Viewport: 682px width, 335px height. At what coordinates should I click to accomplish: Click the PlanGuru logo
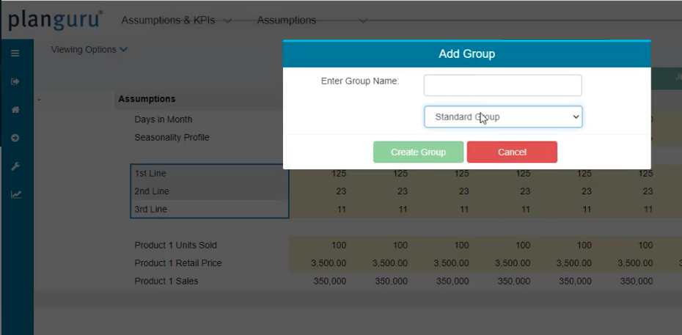[55, 20]
